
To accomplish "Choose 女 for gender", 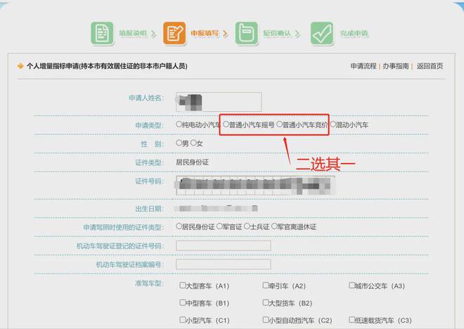I will [193, 143].
